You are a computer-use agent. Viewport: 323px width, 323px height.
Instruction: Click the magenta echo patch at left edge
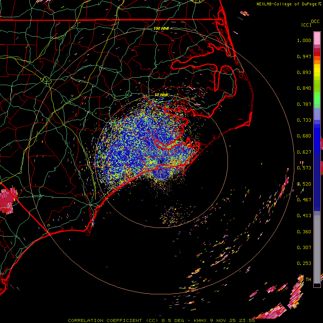pyautogui.click(x=8, y=200)
